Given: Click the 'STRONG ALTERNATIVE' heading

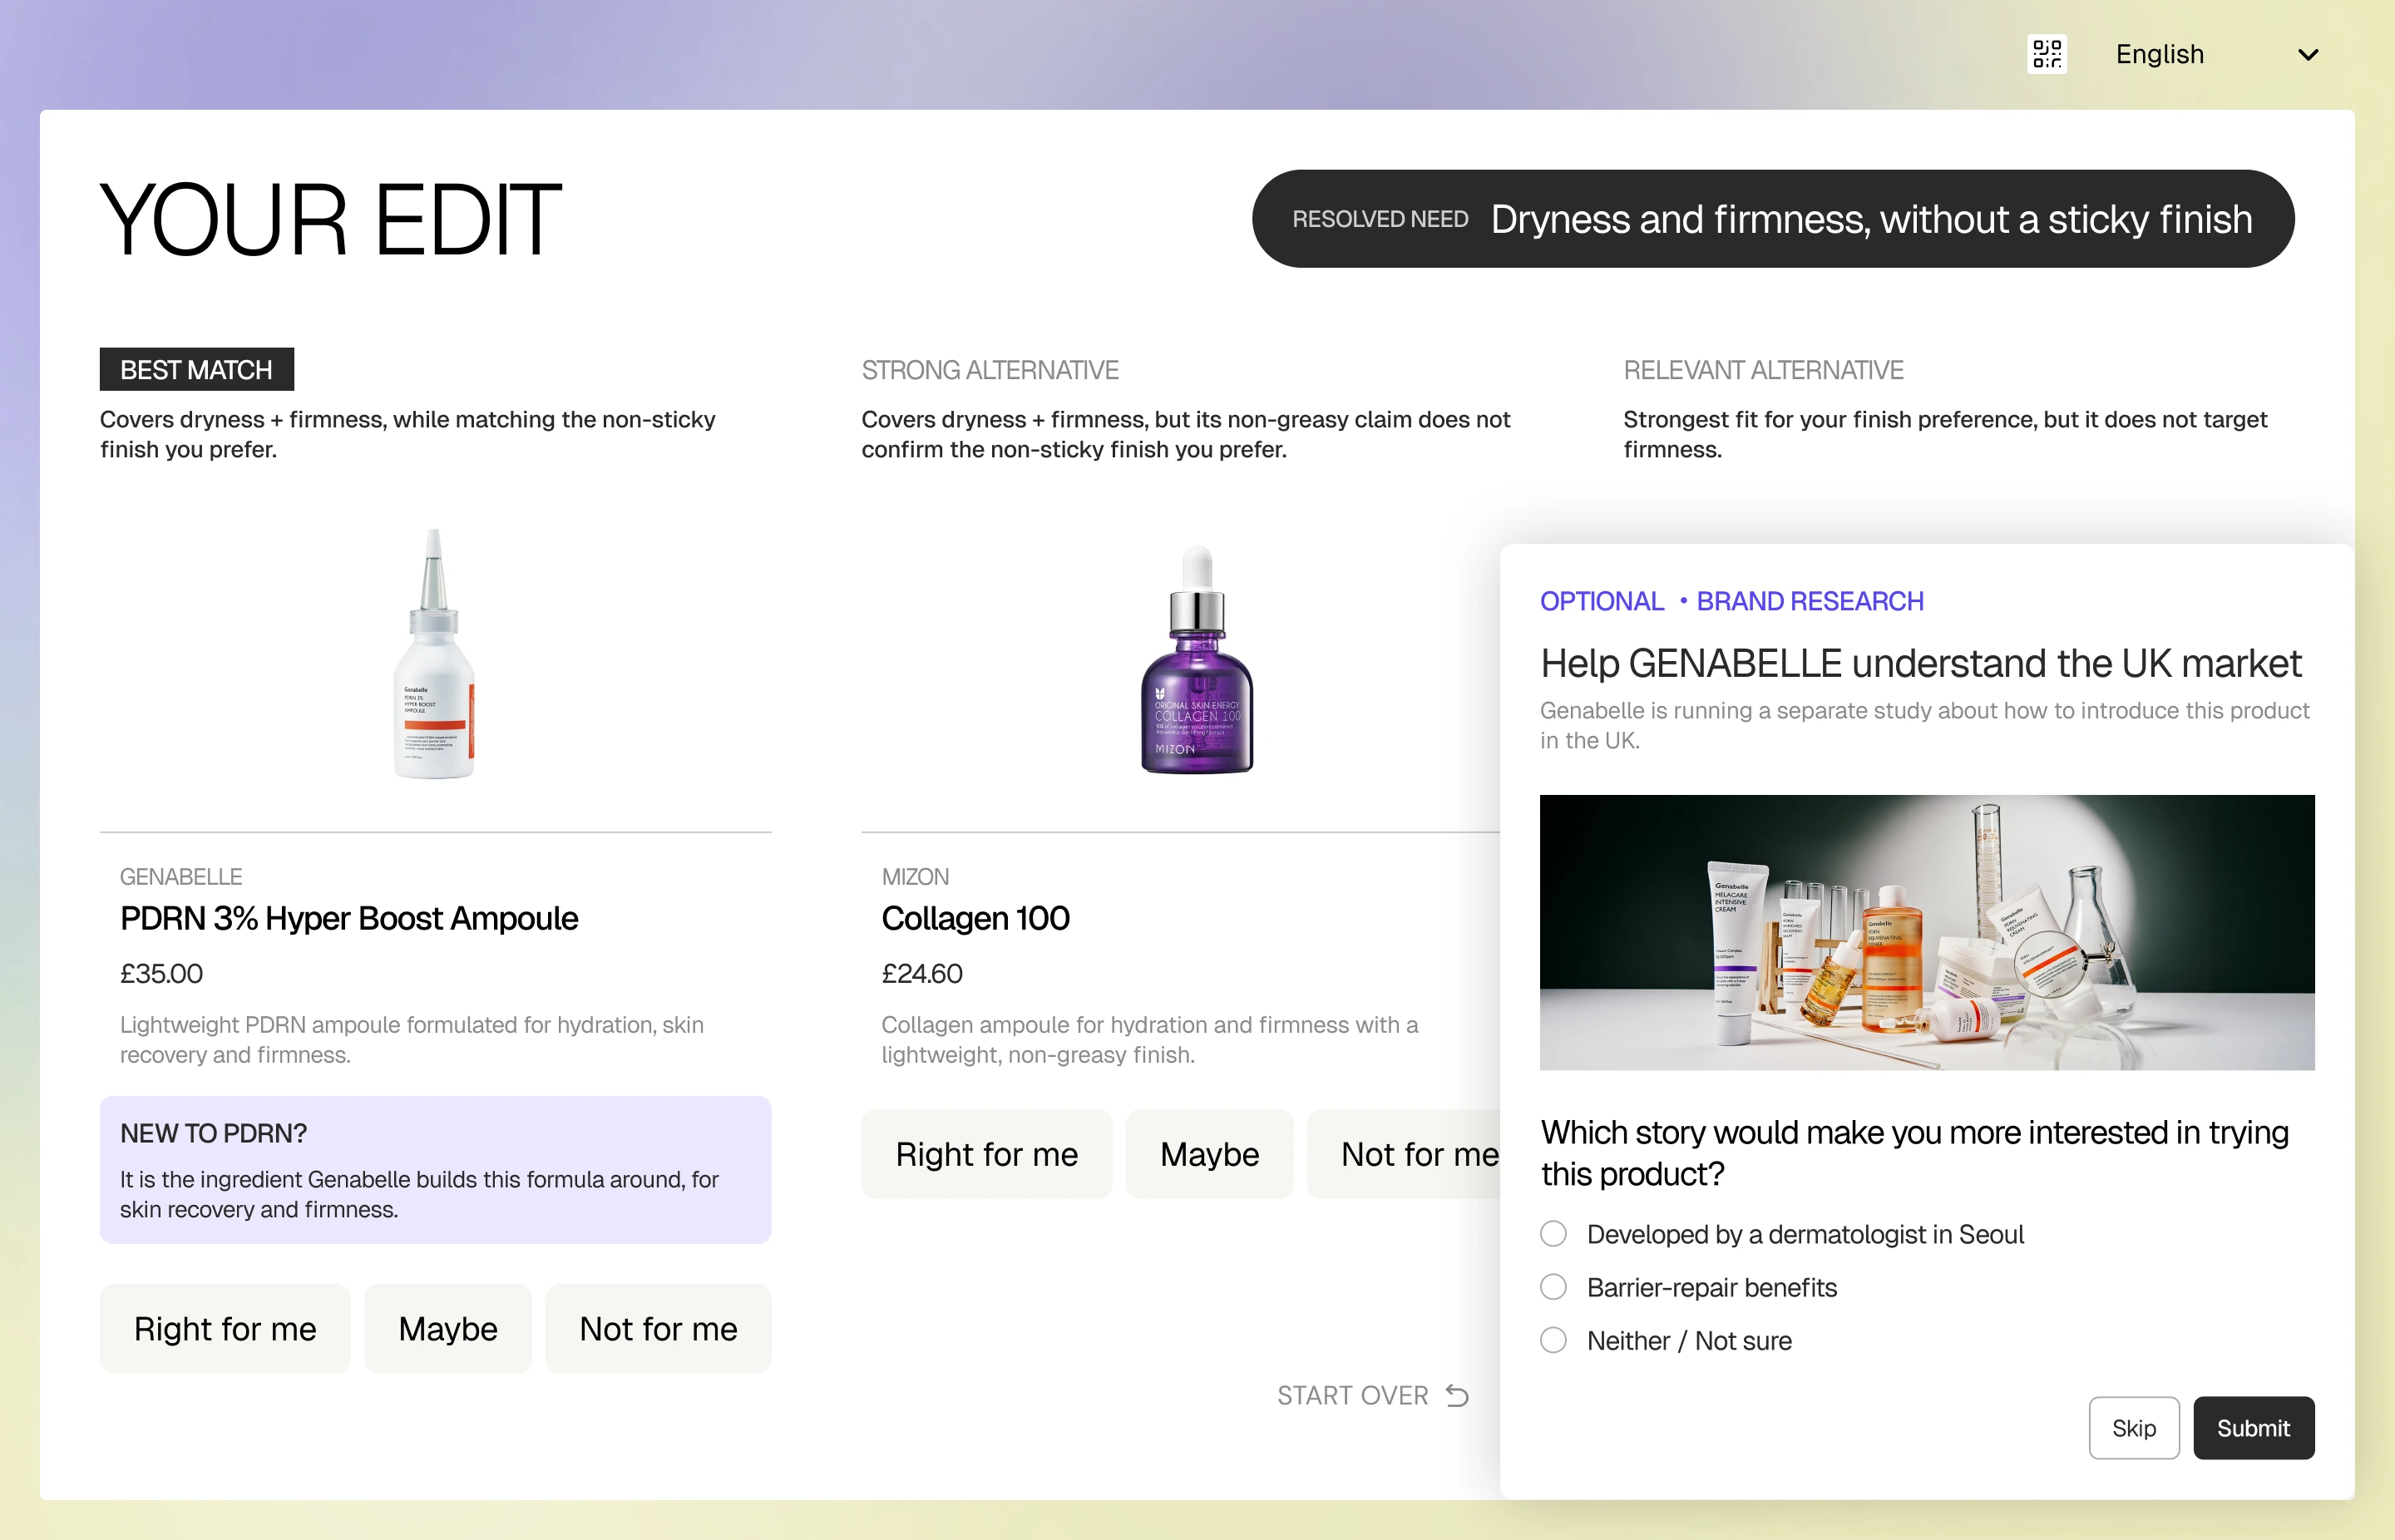Looking at the screenshot, I should pos(990,370).
